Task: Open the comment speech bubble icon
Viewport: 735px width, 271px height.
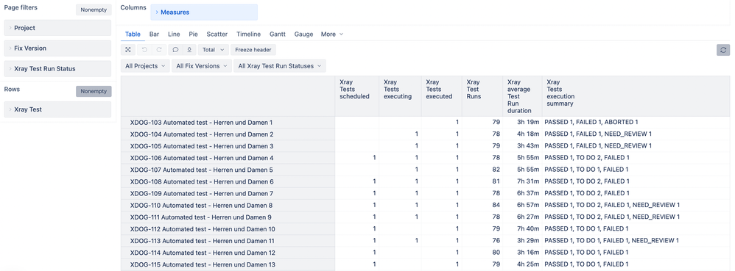Action: point(176,49)
